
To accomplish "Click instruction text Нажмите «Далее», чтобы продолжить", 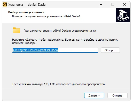I will tap(65, 41).
